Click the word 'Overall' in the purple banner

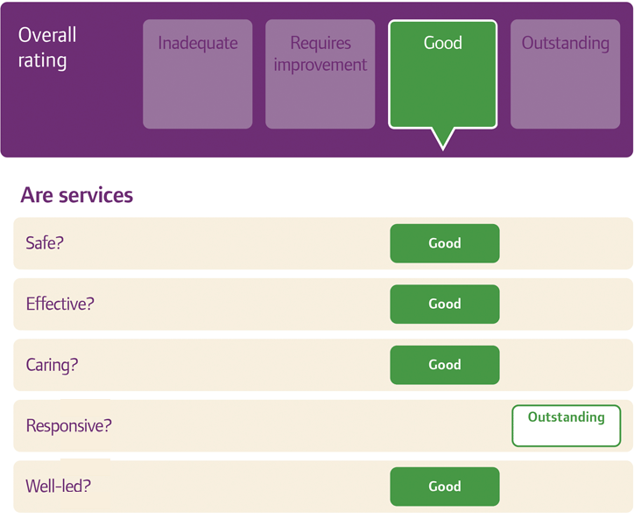[x=47, y=35]
